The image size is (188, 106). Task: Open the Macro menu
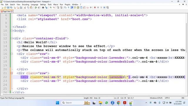click(x=56, y=4)
